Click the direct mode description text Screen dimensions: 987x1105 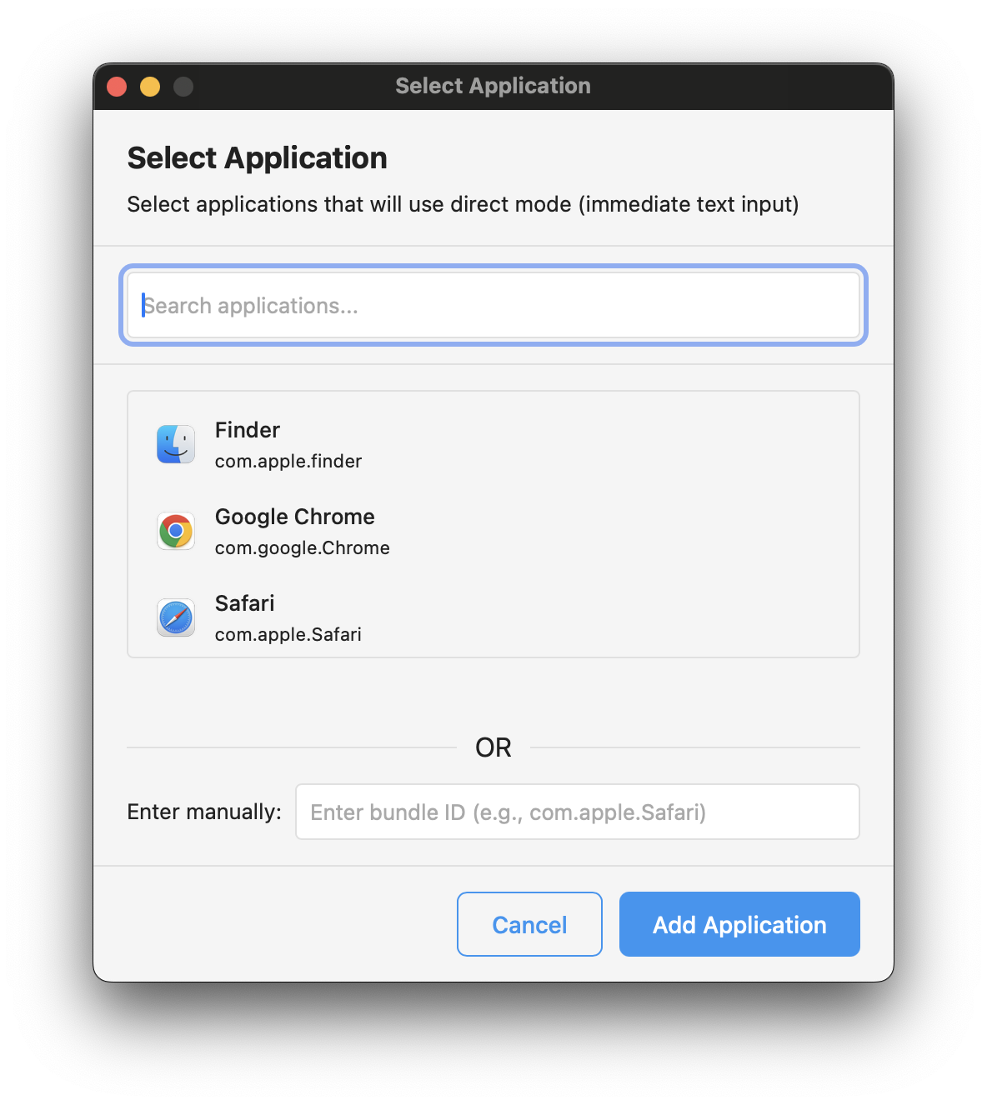[462, 204]
